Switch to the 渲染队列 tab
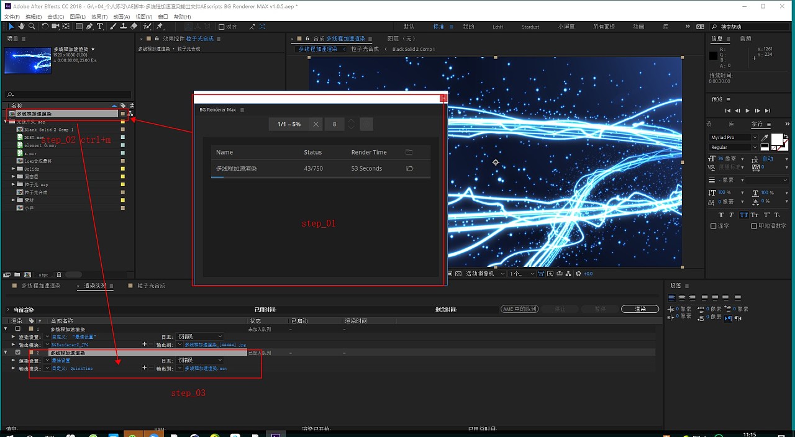The height and width of the screenshot is (437, 795). [95, 286]
